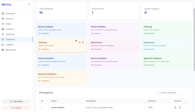The image size is (195, 112).
Task: Click the Dashboard grid icon
Action: point(3,14)
